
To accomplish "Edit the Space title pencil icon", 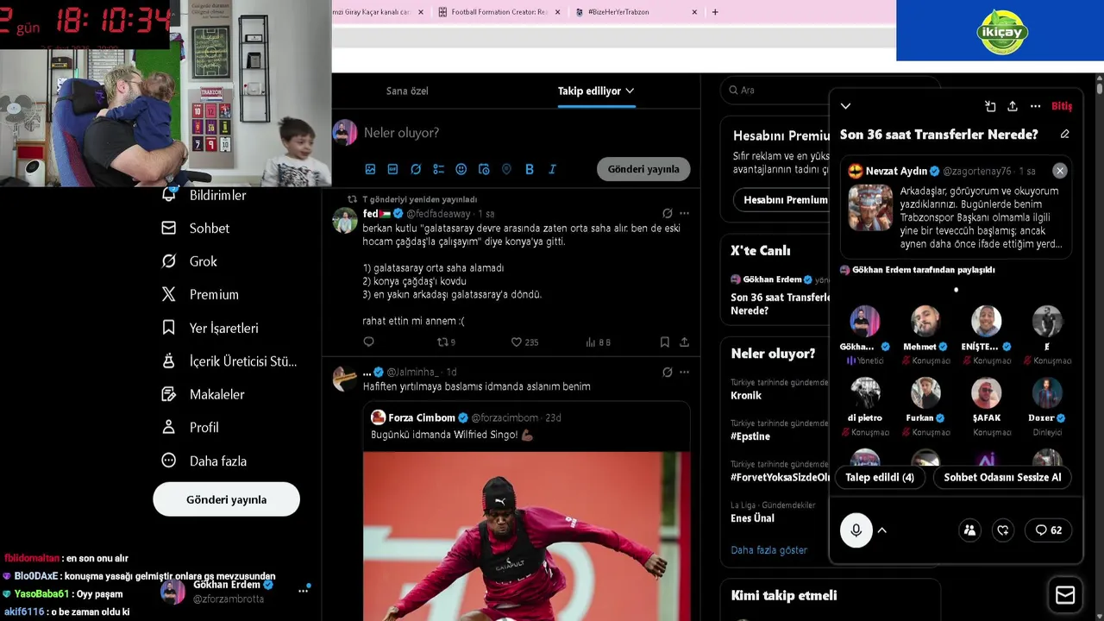I will (1064, 135).
